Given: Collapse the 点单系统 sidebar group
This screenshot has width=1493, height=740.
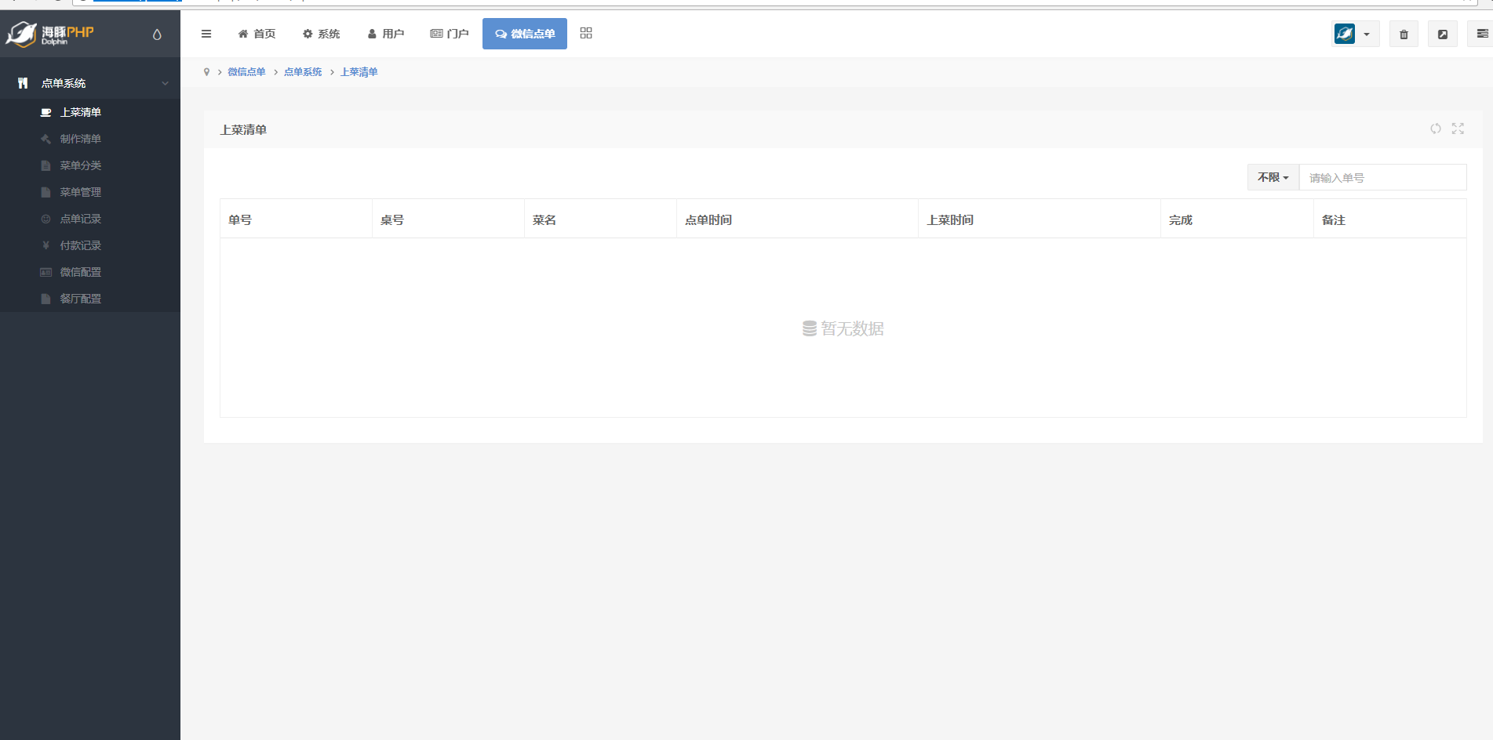Looking at the screenshot, I should (90, 83).
